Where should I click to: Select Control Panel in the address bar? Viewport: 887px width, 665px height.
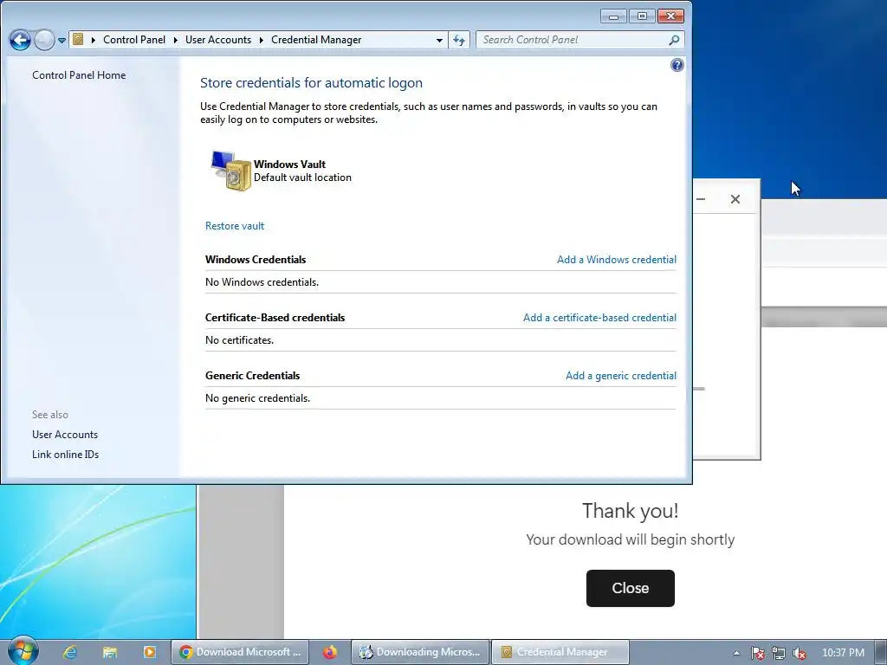[x=134, y=40]
